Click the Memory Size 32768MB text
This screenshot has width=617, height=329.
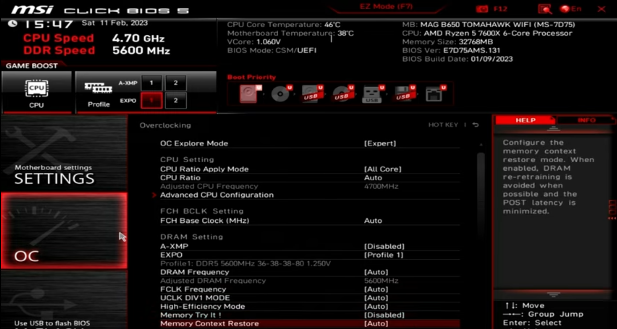(447, 42)
